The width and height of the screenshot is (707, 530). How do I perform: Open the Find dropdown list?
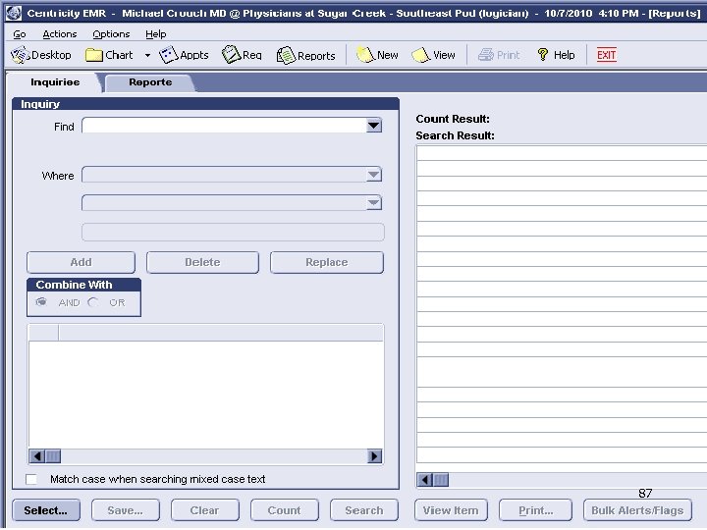[x=374, y=126]
